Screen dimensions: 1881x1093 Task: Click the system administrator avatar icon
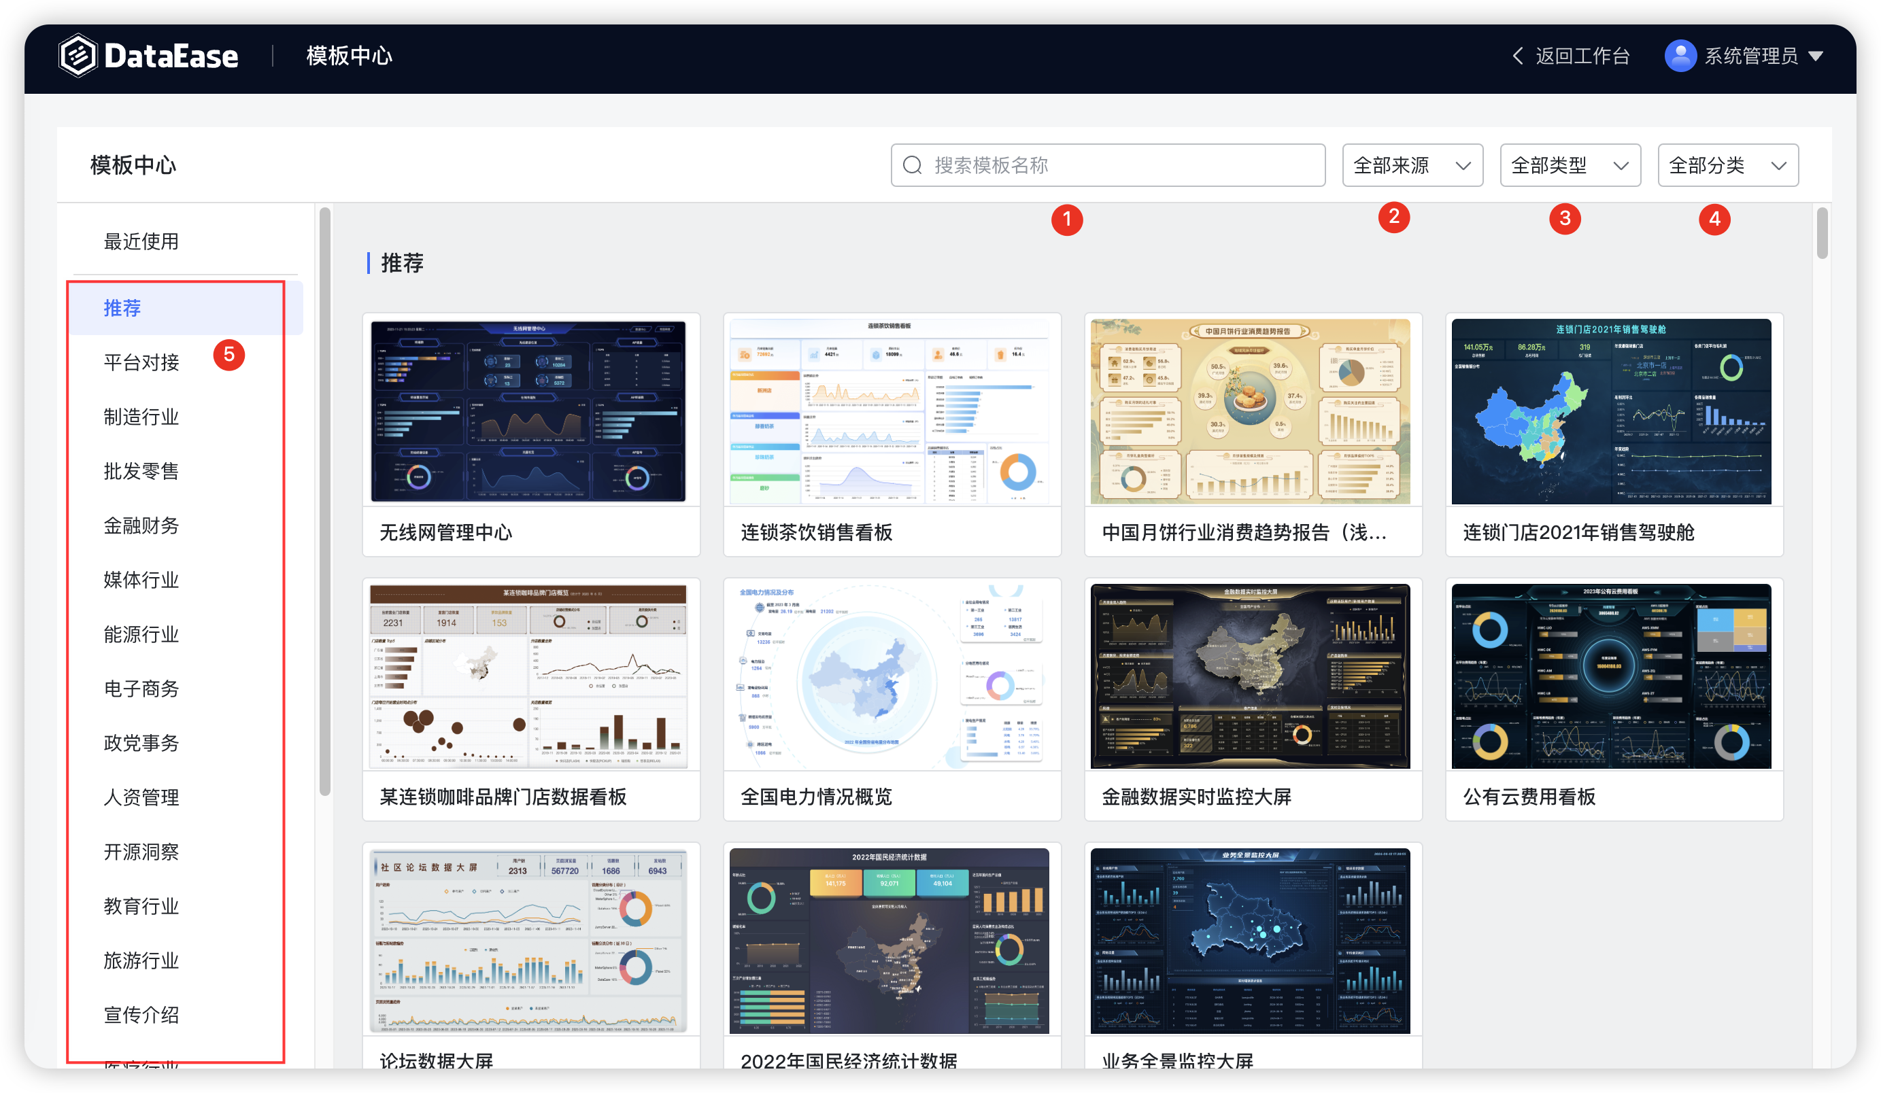[1680, 55]
